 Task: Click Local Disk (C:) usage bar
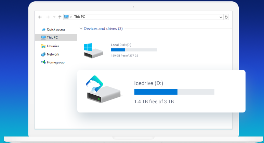(x=134, y=50)
